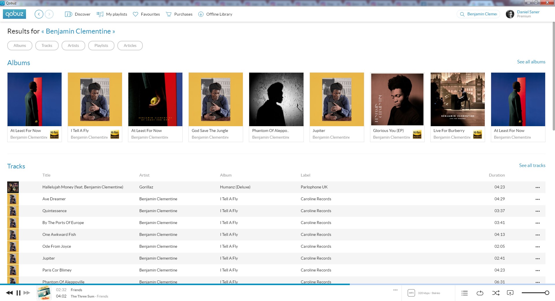The width and height of the screenshot is (555, 301).
Task: Skip to the next track
Action: click(x=27, y=293)
